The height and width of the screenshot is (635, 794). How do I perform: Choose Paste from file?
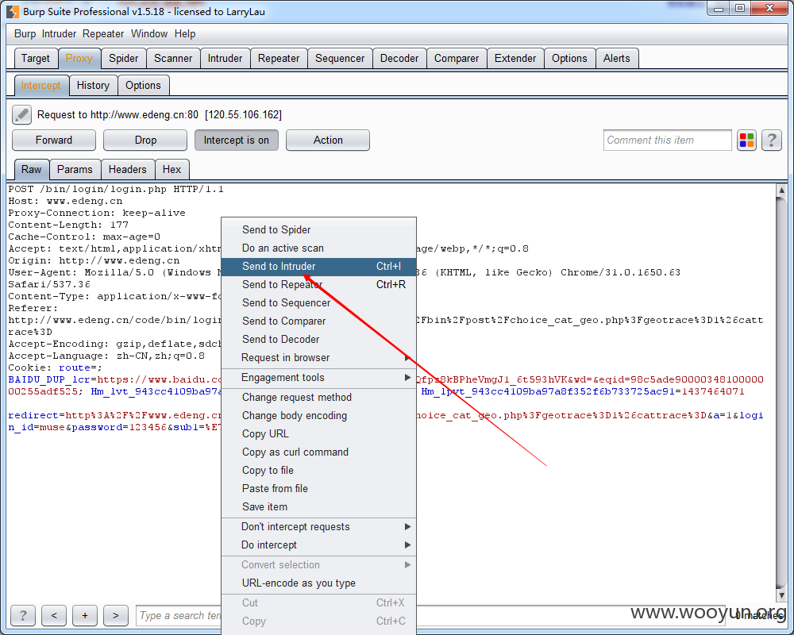pos(318,489)
